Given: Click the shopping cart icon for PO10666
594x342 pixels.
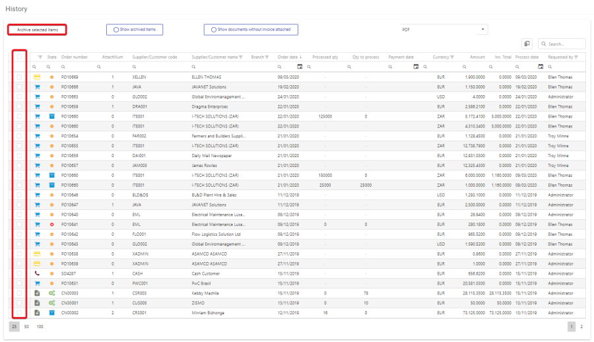Looking at the screenshot, I should tap(37, 86).
